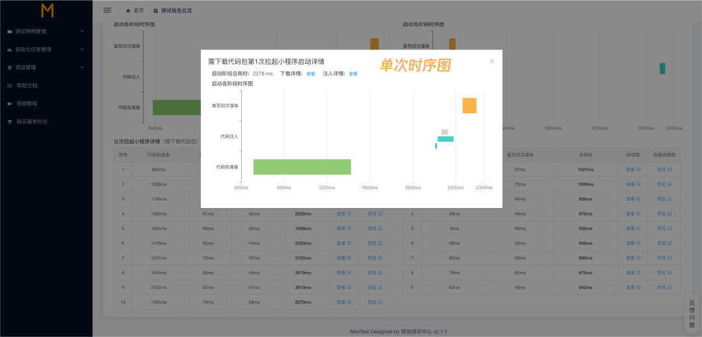Click the 预览 image icon in the 1988ms row
Viewport: 702px width, 337px height.
tap(380, 228)
